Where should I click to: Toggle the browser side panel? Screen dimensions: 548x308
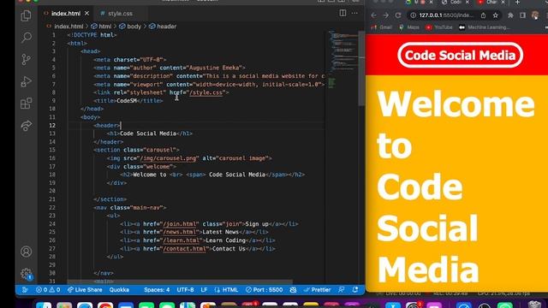(x=523, y=15)
